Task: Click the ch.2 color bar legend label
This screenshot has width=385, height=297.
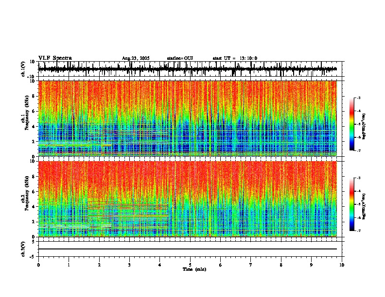Action: 364,206
